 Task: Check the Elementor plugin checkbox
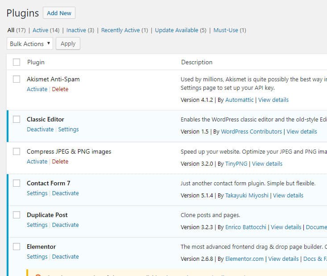click(x=17, y=247)
